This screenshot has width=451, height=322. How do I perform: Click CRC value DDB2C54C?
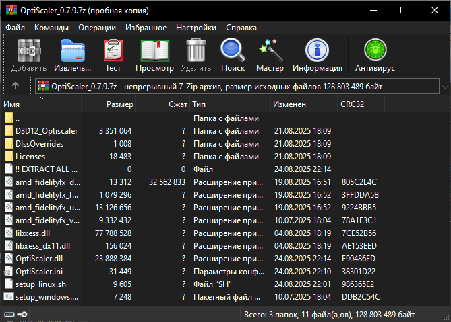click(x=361, y=297)
